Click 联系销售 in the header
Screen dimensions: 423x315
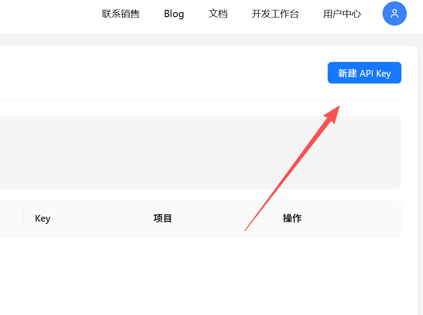[120, 14]
